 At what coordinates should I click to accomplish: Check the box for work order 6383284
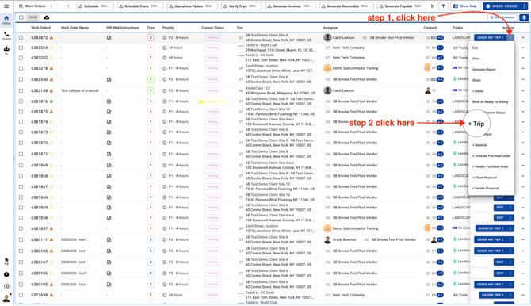pyautogui.click(x=21, y=48)
